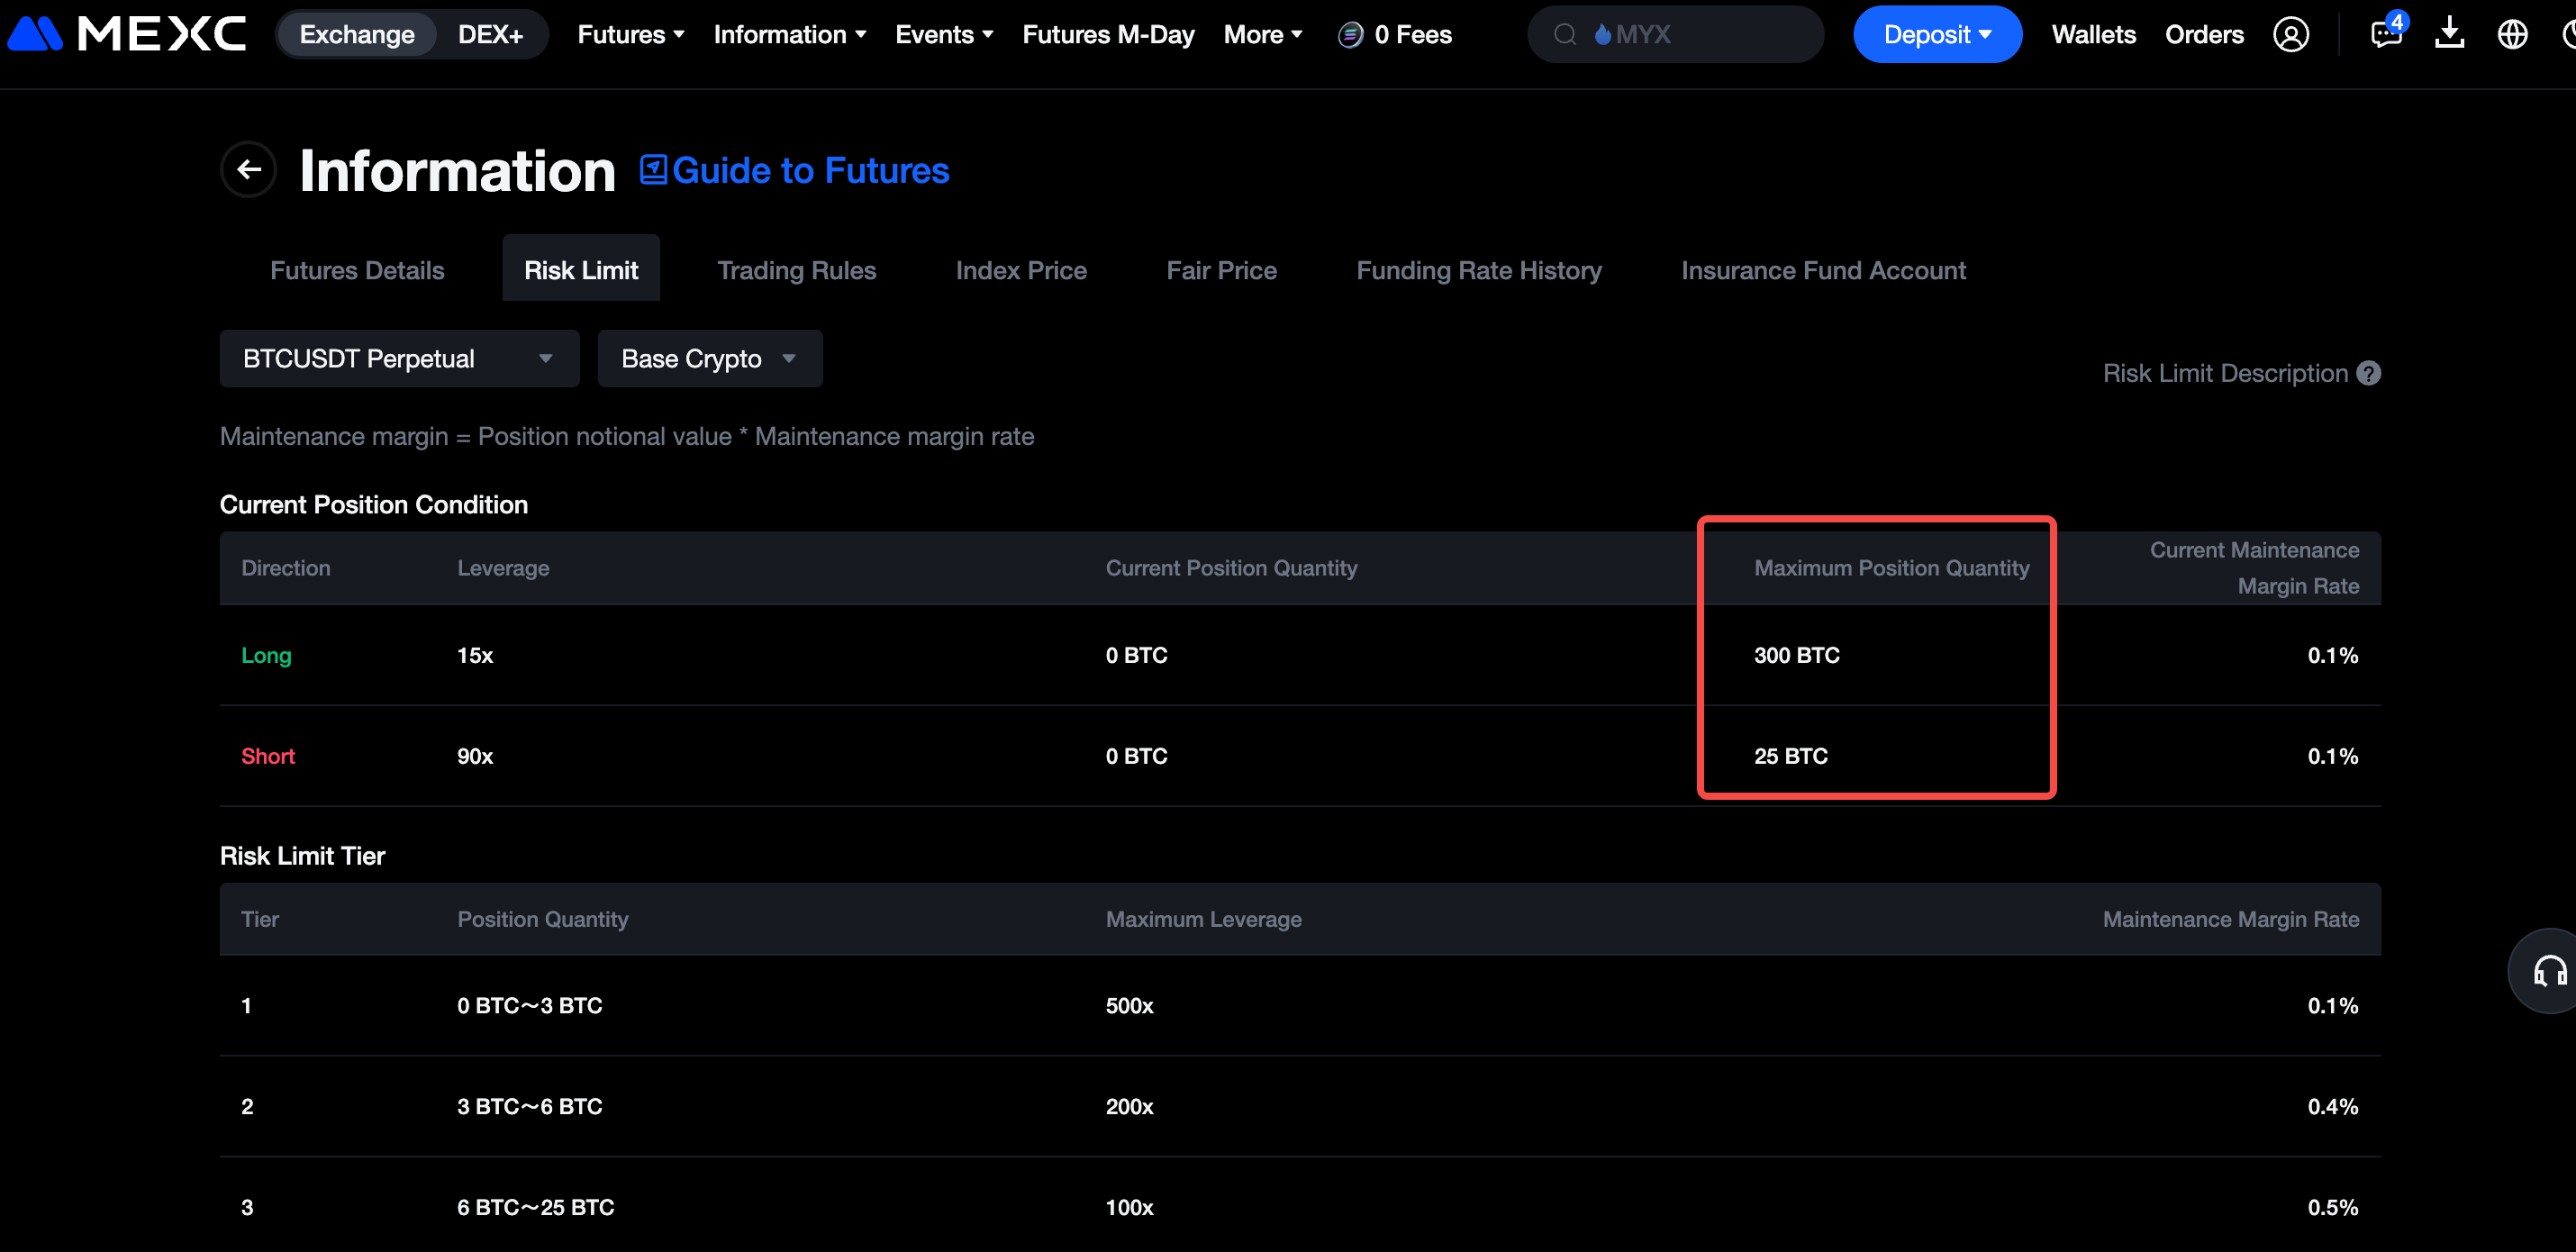Switch to the Exchange toggle
Viewport: 2576px width, 1252px height.
pyautogui.click(x=357, y=35)
